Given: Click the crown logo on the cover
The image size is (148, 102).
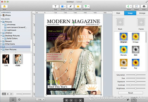Looking at the screenshot, I should tap(92, 88).
